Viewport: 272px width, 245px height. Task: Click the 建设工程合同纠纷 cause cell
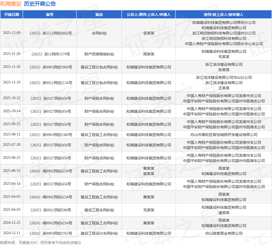pyautogui.click(x=99, y=210)
